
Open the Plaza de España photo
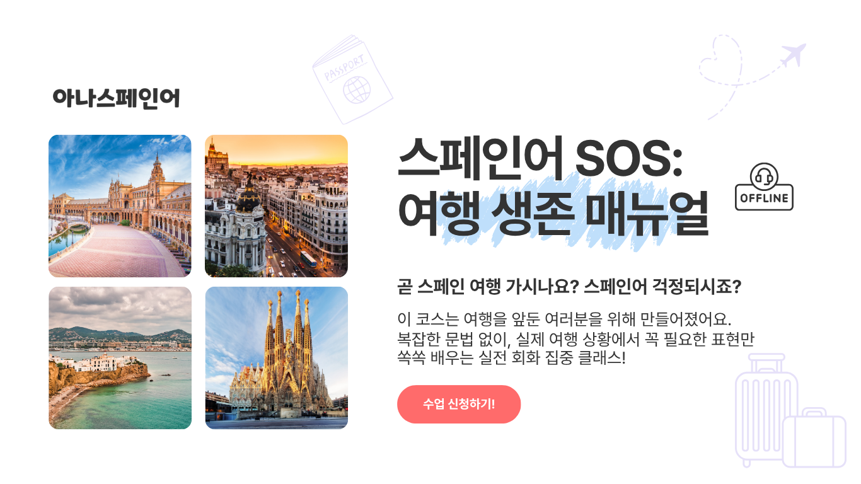(x=120, y=206)
